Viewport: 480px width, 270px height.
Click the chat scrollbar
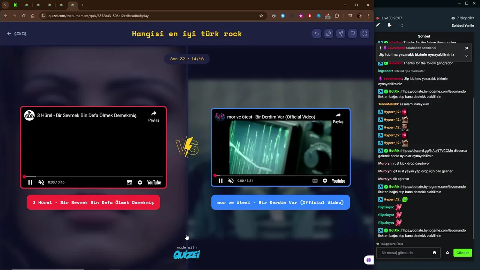(x=474, y=168)
